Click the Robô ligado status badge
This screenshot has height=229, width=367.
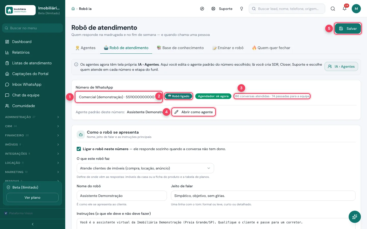[x=179, y=96]
